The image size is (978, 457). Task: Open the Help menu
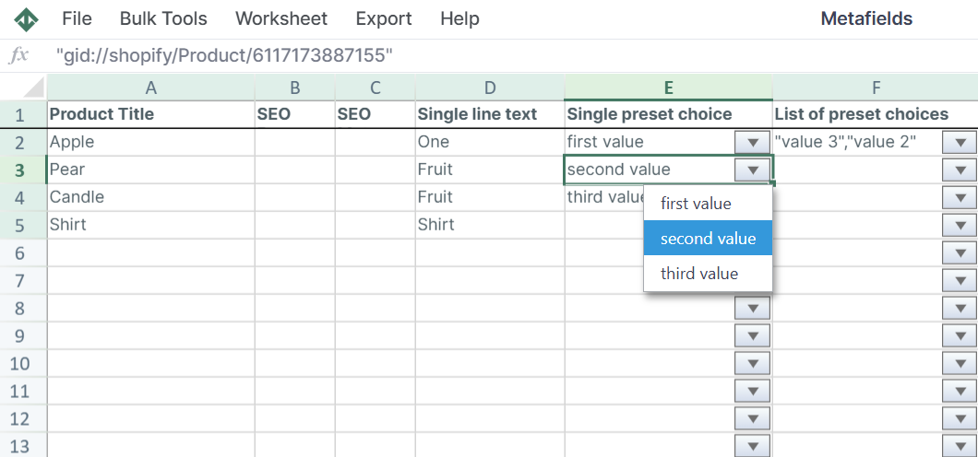459,19
